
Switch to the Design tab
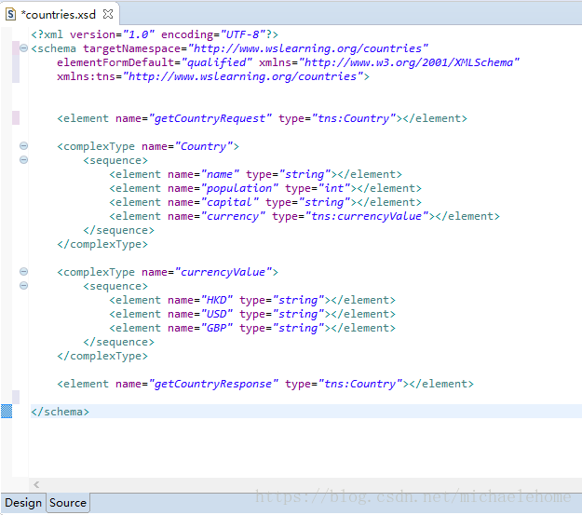tap(23, 503)
